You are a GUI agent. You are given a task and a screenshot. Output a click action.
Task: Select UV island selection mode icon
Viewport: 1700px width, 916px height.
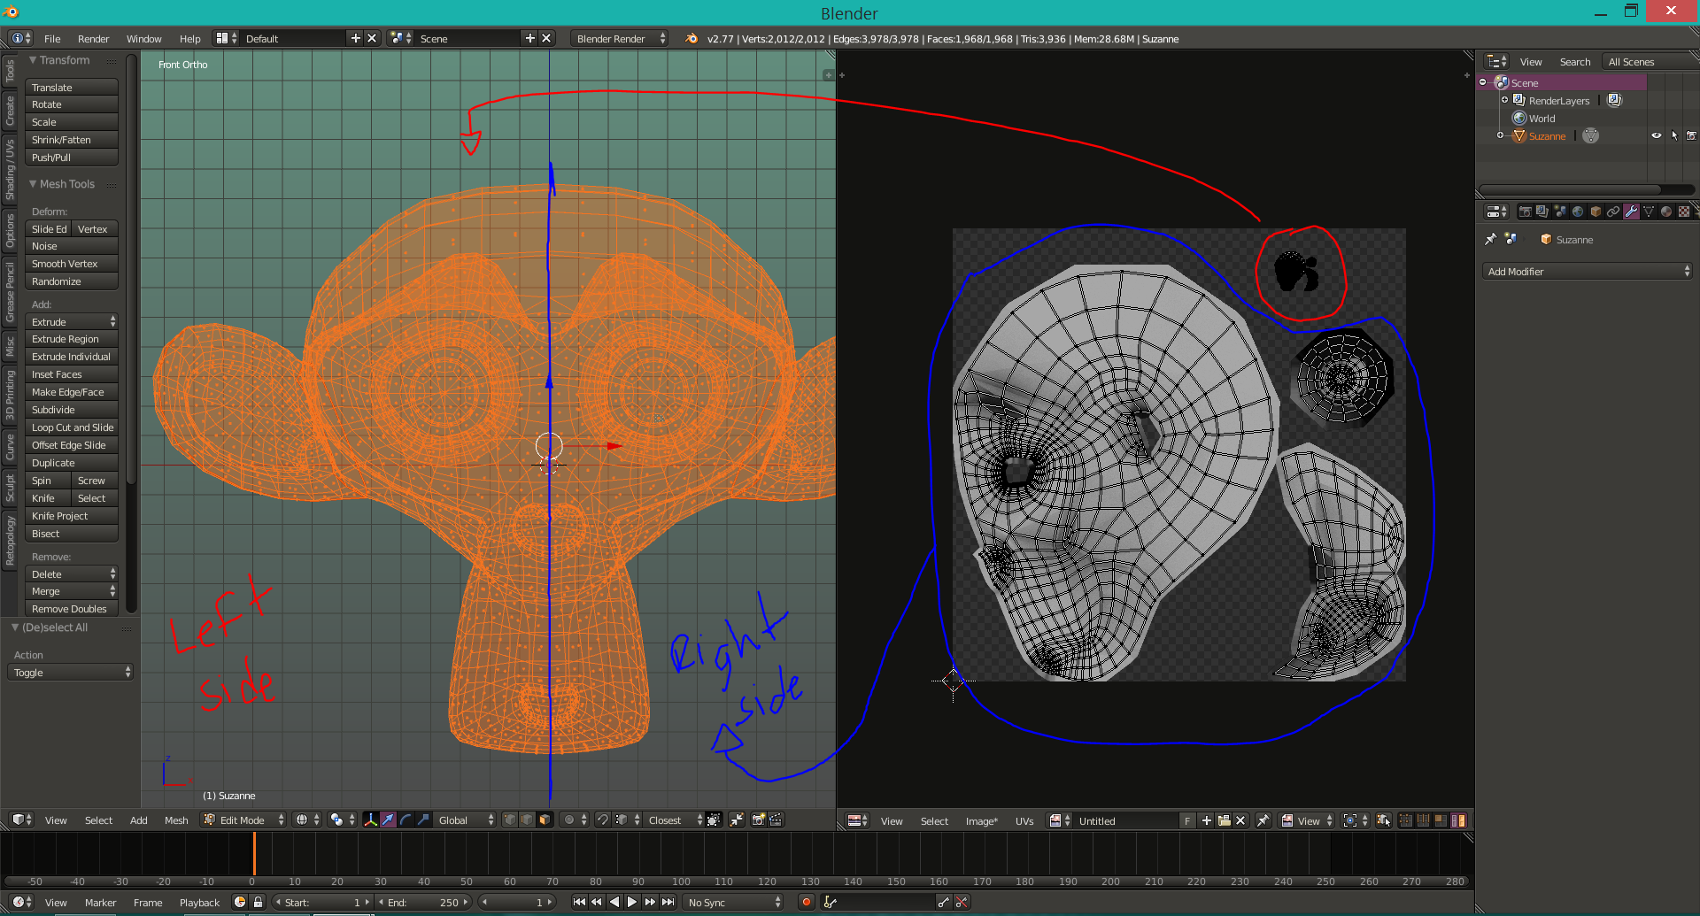[1457, 820]
